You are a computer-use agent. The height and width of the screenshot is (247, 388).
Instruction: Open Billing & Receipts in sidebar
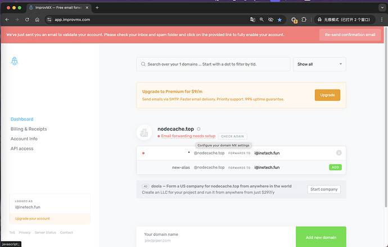pyautogui.click(x=29, y=129)
